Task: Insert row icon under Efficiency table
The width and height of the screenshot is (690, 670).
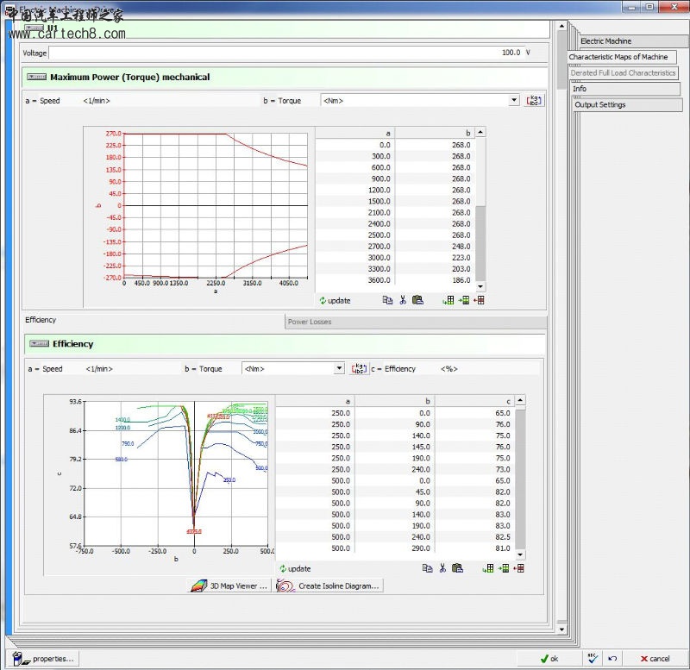Action: click(504, 568)
